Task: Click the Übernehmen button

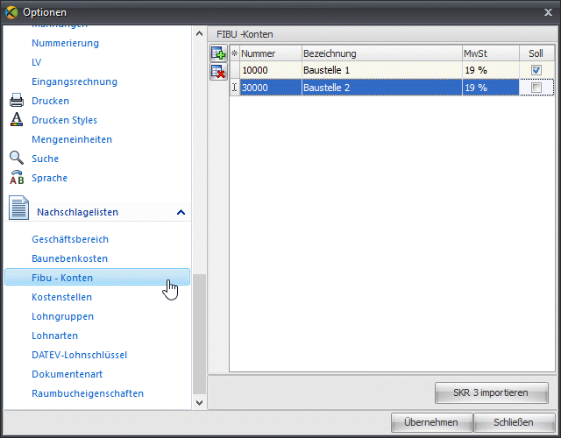Action: pos(432,422)
